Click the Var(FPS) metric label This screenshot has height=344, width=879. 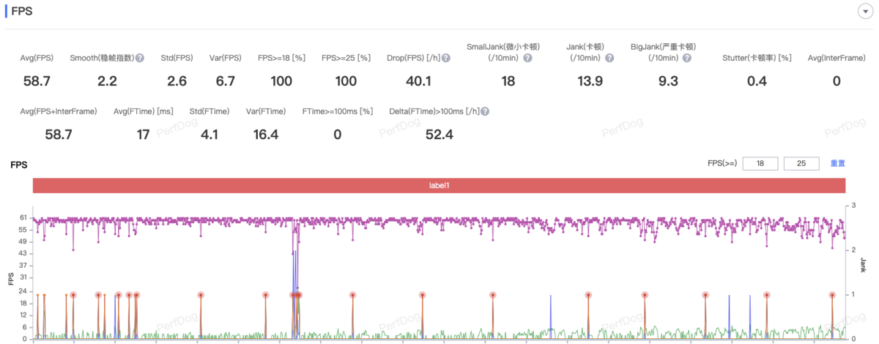tap(225, 58)
